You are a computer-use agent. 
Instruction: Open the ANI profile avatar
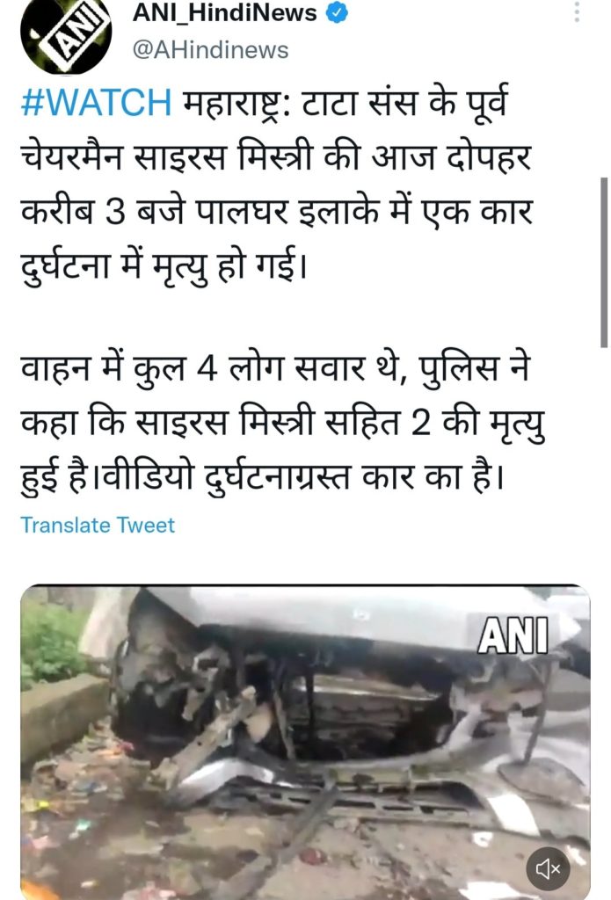click(x=65, y=35)
